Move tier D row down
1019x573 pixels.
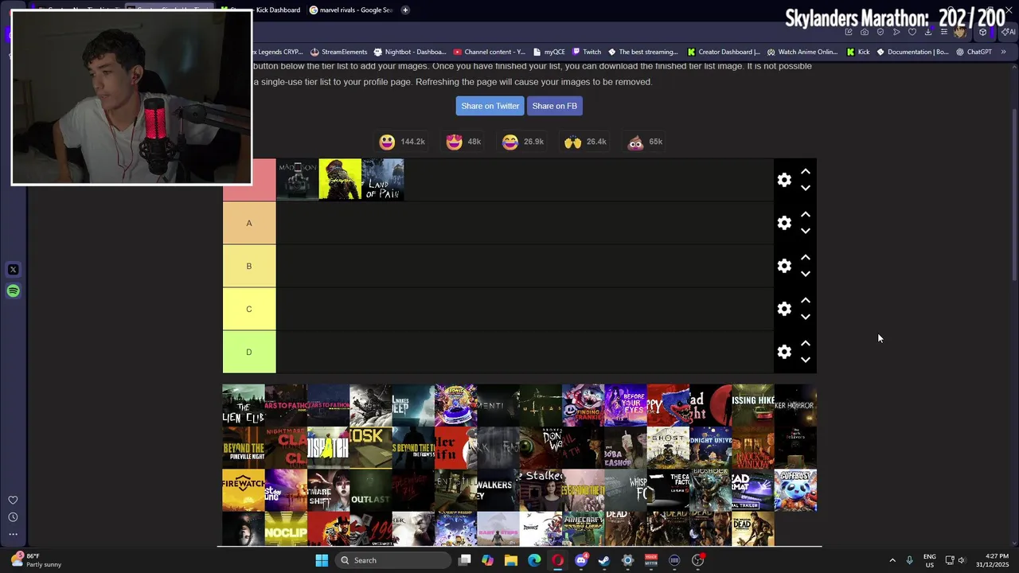(806, 360)
